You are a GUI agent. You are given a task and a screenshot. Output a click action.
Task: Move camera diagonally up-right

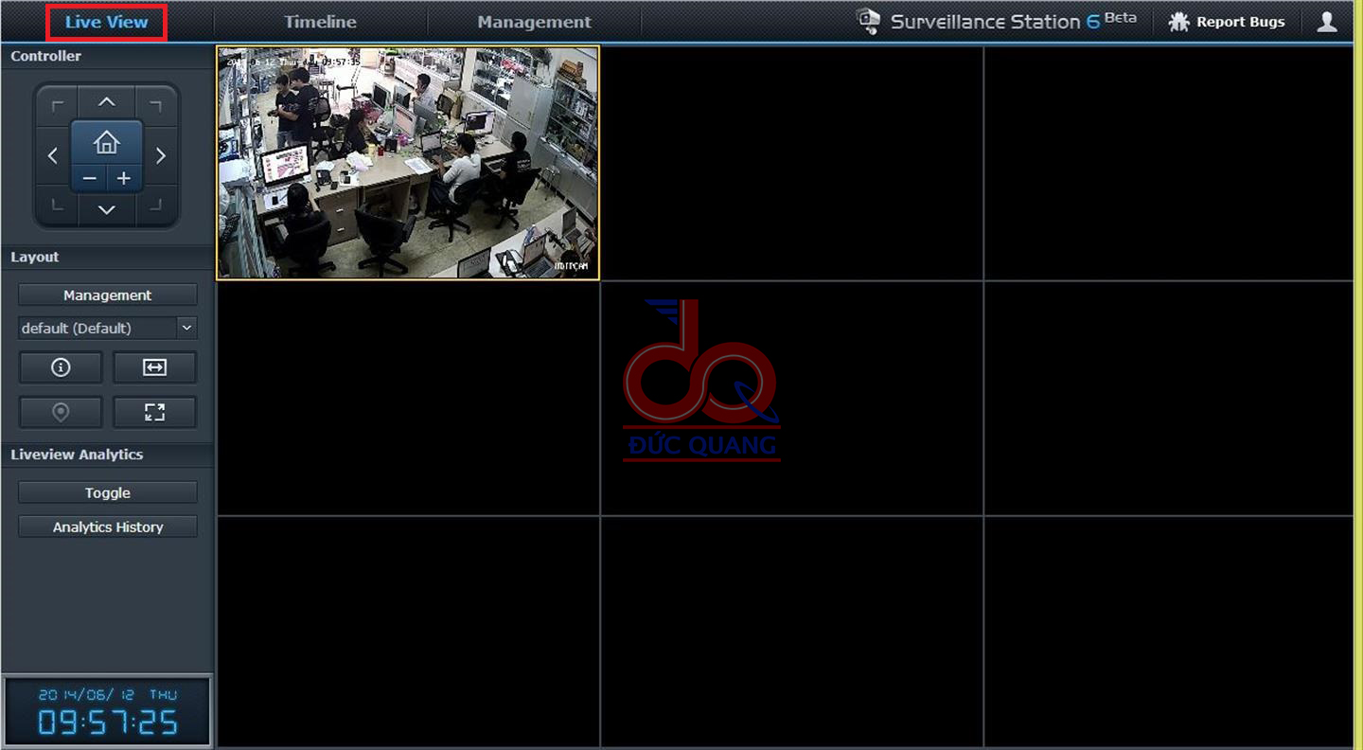click(155, 104)
